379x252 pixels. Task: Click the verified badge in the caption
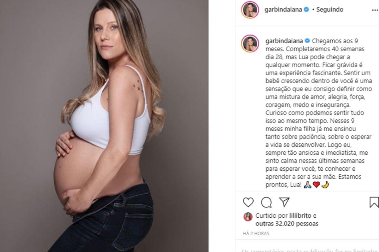[306, 41]
